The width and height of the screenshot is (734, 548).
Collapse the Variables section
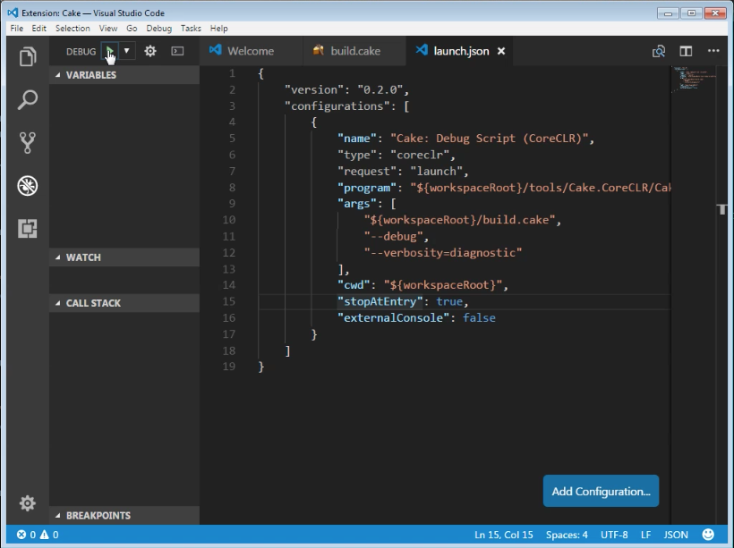[124, 75]
